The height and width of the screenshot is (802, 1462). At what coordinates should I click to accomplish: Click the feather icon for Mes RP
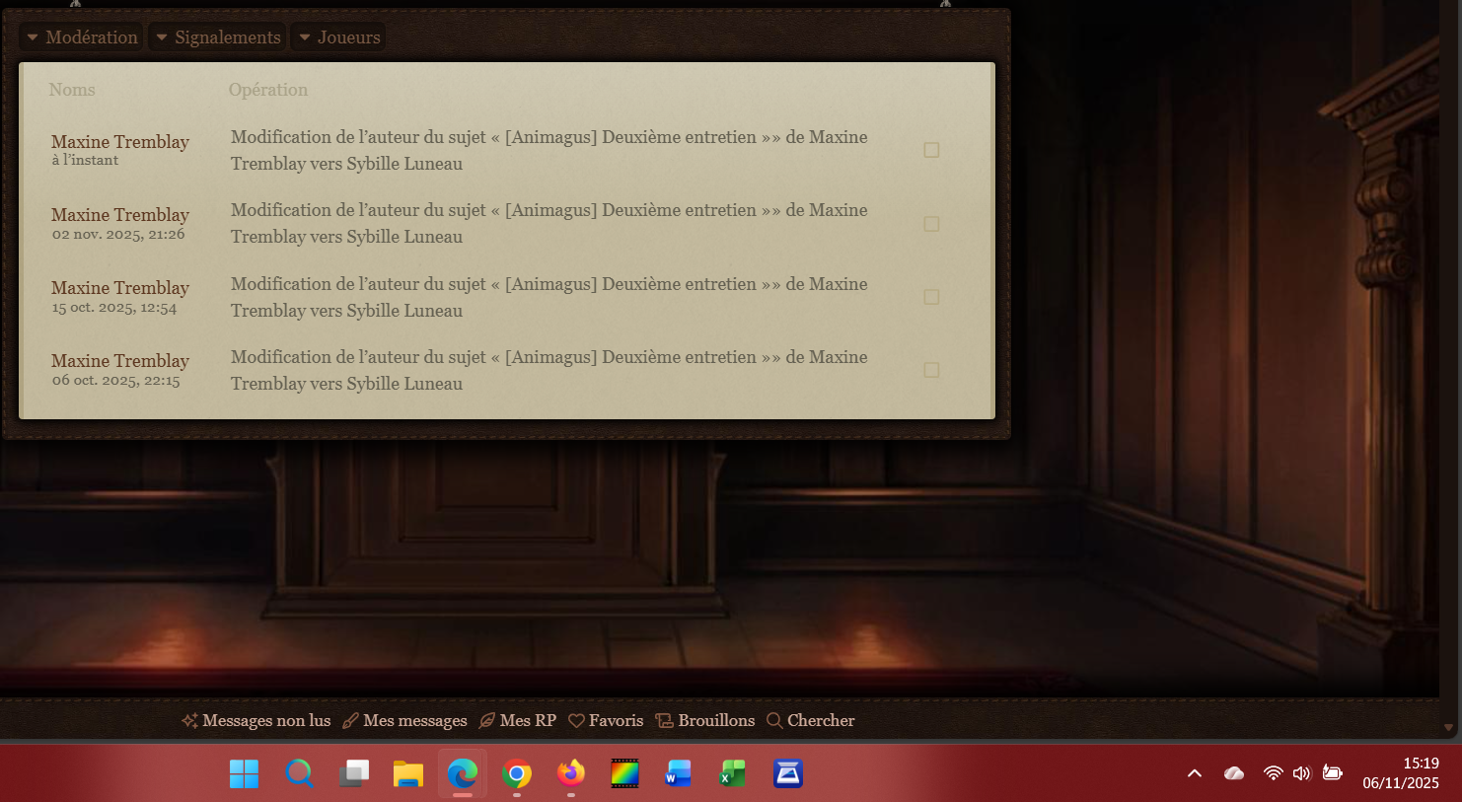tap(486, 721)
